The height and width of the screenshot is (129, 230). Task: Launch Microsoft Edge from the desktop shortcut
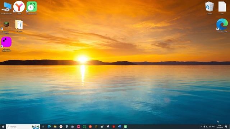pyautogui.click(x=222, y=25)
